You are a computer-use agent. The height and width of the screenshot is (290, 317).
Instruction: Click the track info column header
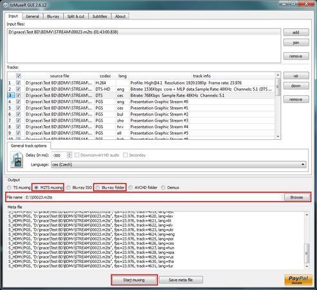coord(202,76)
